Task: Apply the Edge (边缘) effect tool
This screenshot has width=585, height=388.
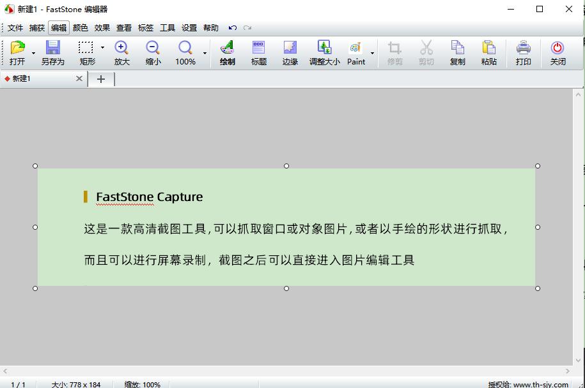Action: click(290, 51)
